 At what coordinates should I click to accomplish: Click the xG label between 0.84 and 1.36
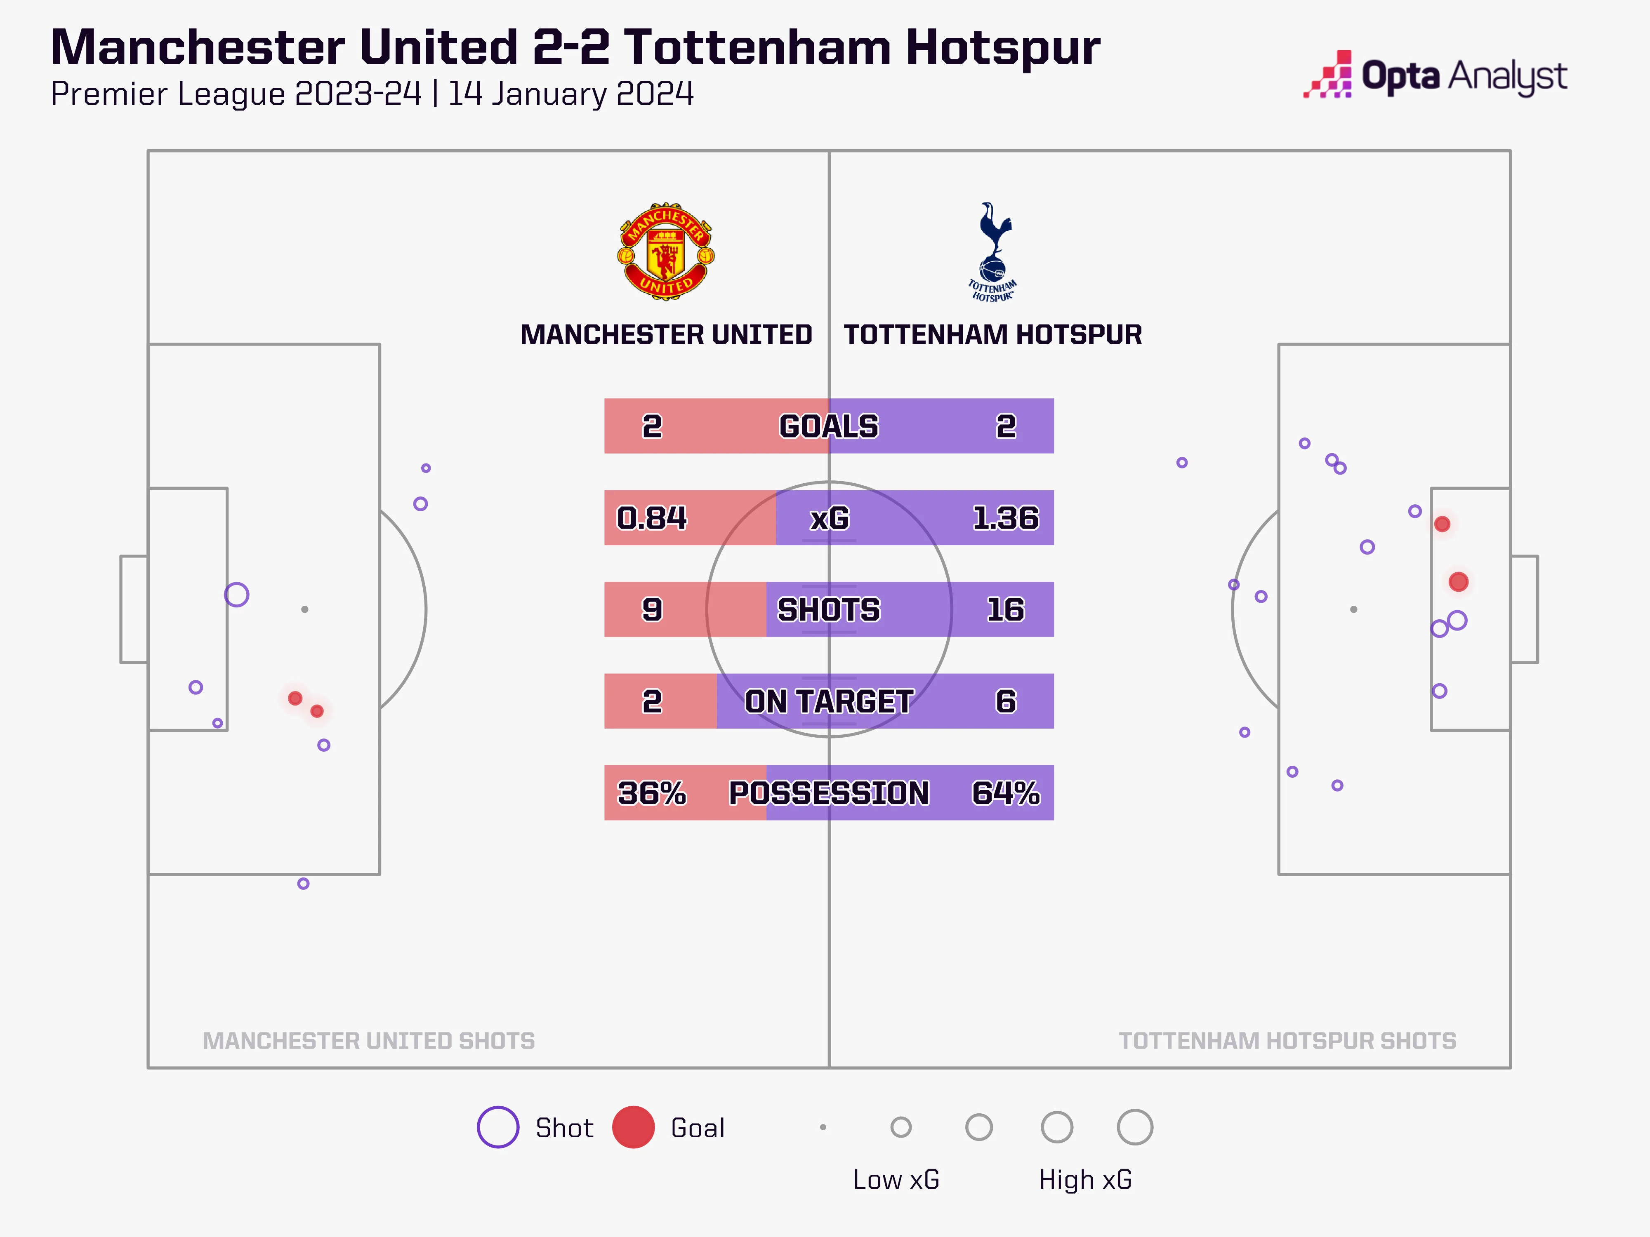click(x=829, y=518)
